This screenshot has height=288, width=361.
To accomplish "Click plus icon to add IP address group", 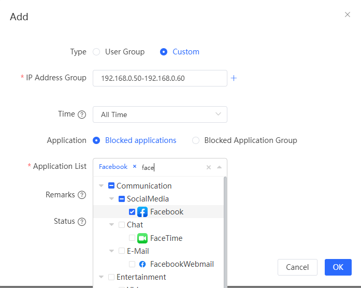I will [x=234, y=78].
